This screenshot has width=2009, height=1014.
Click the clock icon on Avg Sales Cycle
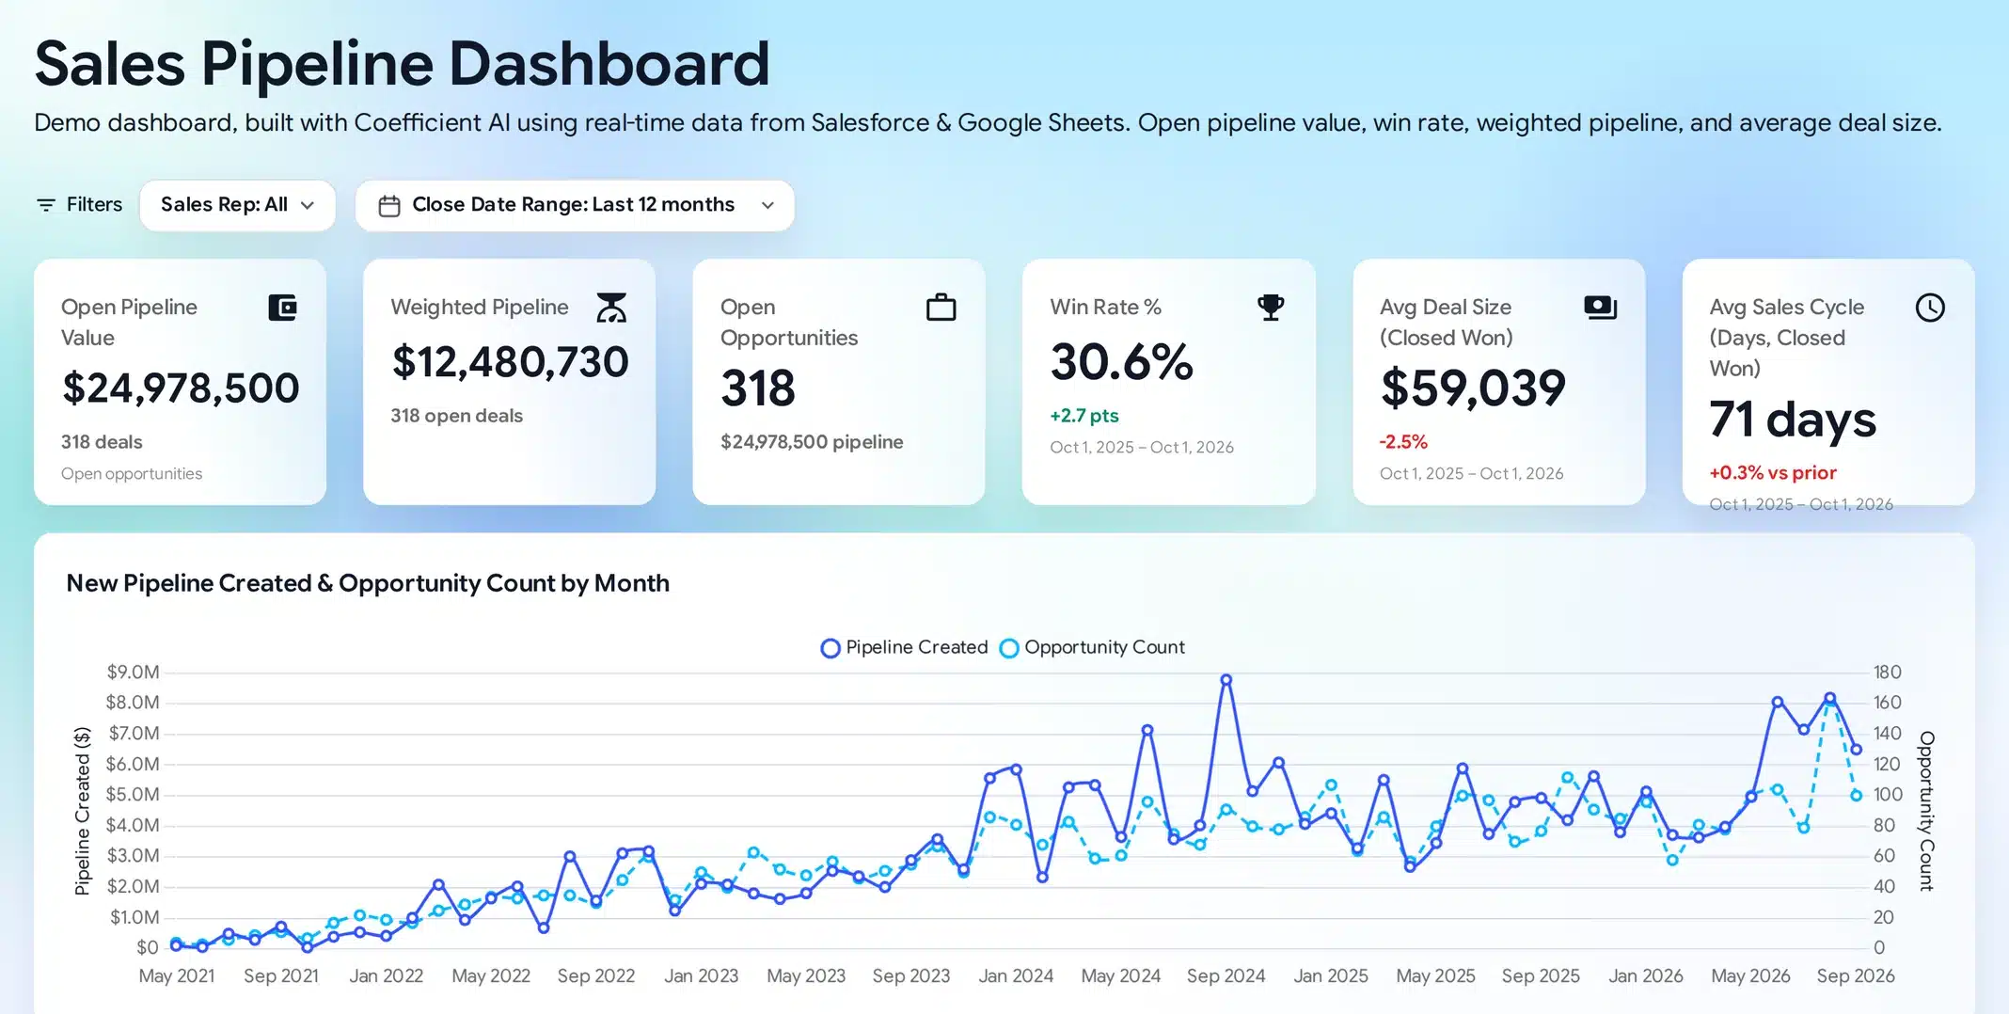(x=1930, y=308)
